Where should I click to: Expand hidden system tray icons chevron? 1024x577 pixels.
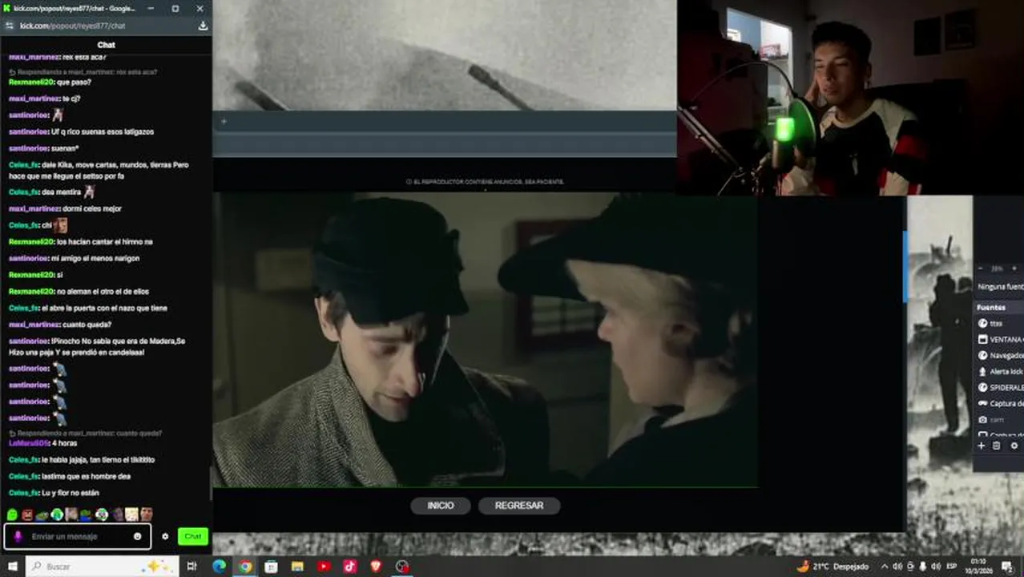click(x=884, y=567)
